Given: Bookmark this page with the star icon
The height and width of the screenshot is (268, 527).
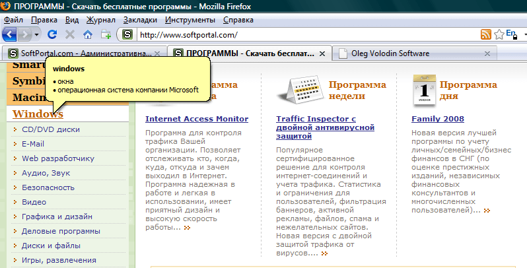Looking at the screenshot, I should tap(499, 34).
